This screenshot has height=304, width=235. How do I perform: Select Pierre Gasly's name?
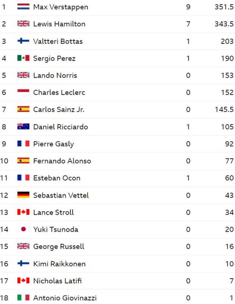pyautogui.click(x=53, y=144)
